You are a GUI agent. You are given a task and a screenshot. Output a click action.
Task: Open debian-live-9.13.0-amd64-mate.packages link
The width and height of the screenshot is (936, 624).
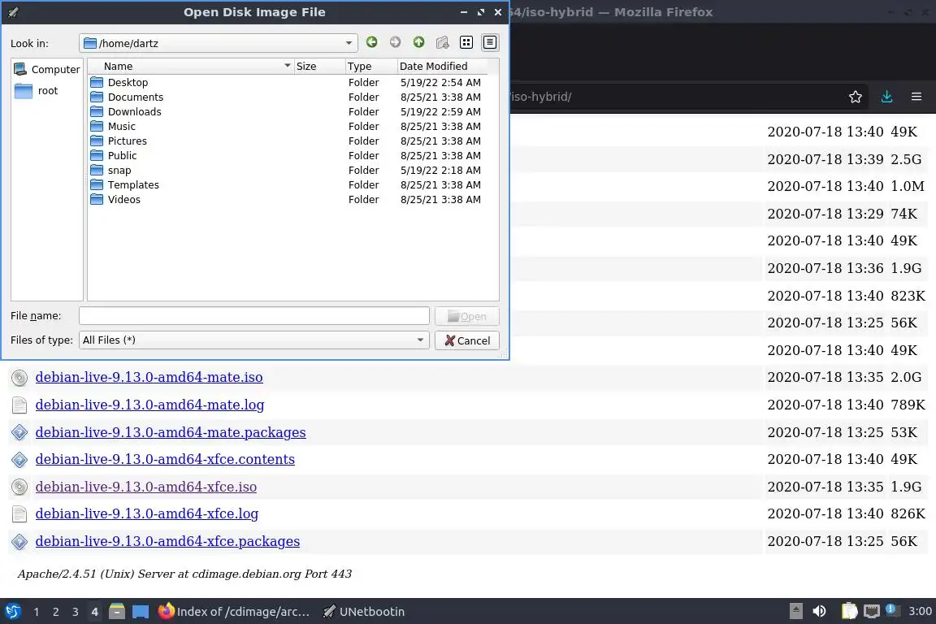tap(171, 432)
